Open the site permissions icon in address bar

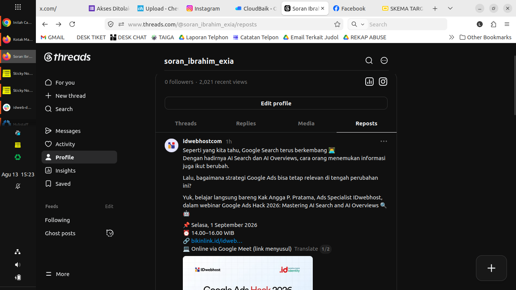pos(121,24)
